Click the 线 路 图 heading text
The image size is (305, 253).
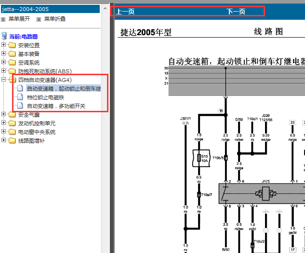[x=268, y=31]
